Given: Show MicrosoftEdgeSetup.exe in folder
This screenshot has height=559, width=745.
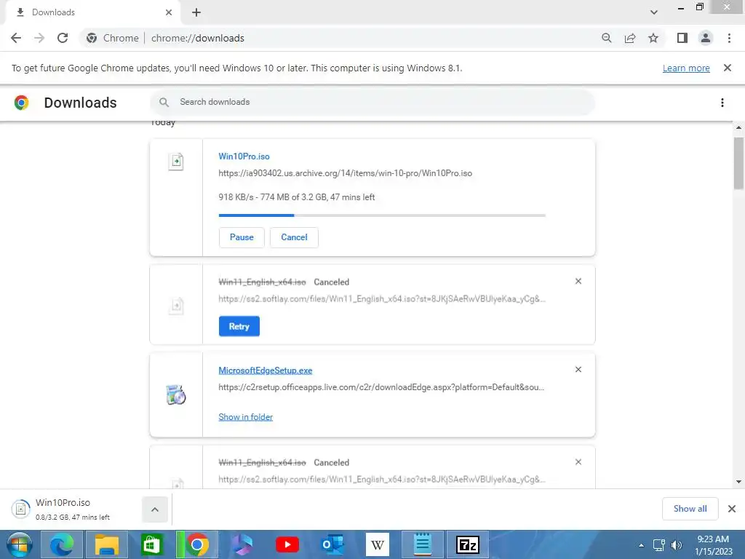Looking at the screenshot, I should point(246,417).
